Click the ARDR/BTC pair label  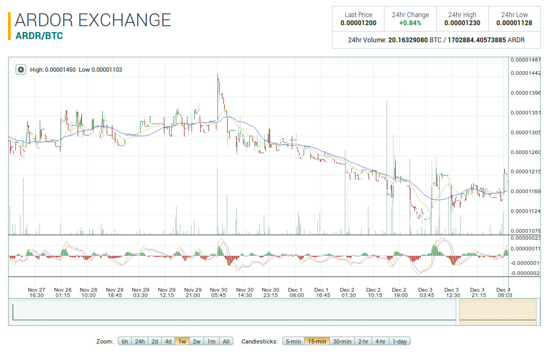click(40, 36)
